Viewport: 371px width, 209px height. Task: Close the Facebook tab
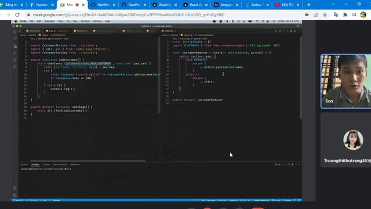[x=53, y=5]
